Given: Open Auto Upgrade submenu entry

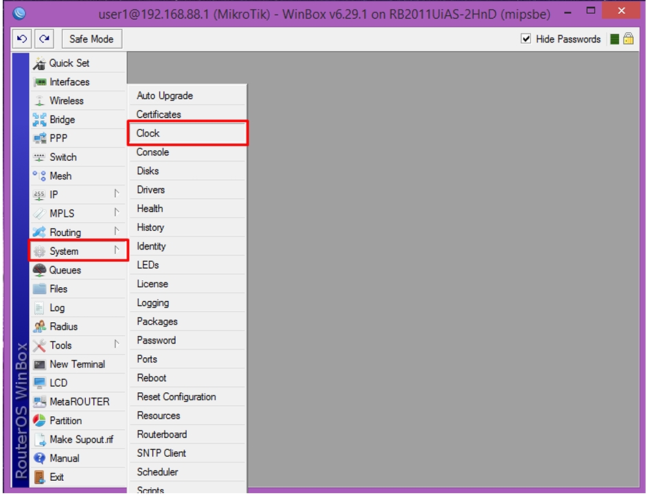Looking at the screenshot, I should point(188,95).
